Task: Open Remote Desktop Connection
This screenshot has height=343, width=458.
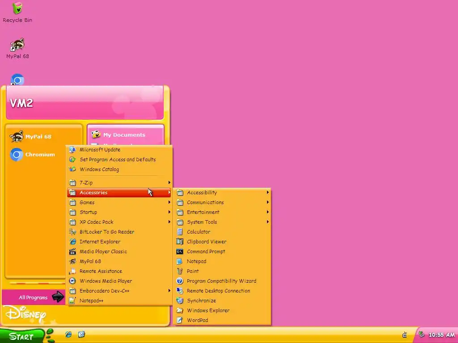Action: pos(222,291)
